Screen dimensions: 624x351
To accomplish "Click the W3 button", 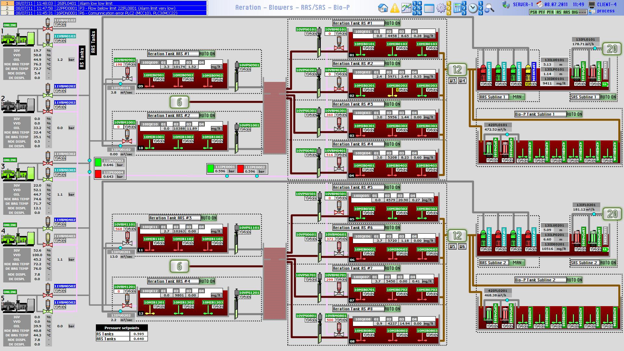I will click(452, 81).
